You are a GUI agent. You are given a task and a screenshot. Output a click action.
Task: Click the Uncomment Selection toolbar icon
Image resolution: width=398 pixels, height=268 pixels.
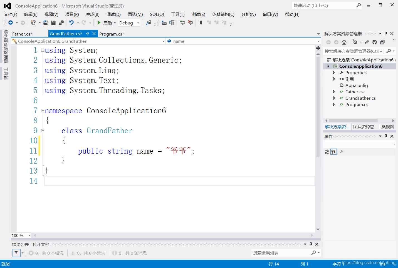(172, 23)
